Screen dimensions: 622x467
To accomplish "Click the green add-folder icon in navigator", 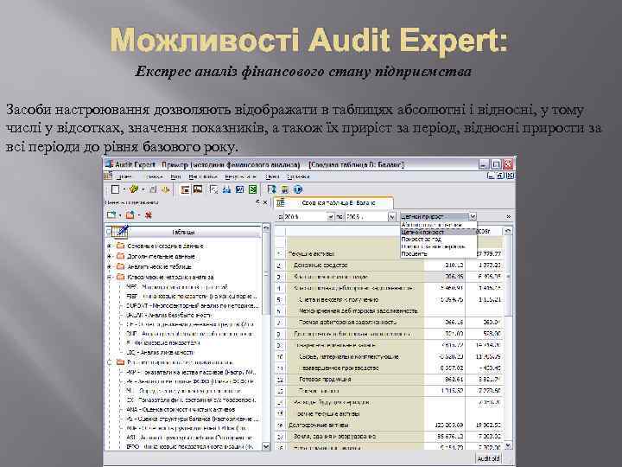I will pos(111,214).
